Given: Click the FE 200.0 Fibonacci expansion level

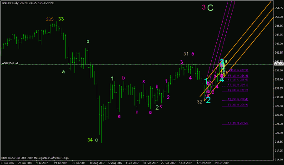Looking at the screenshot, I should pyautogui.click(x=238, y=90).
